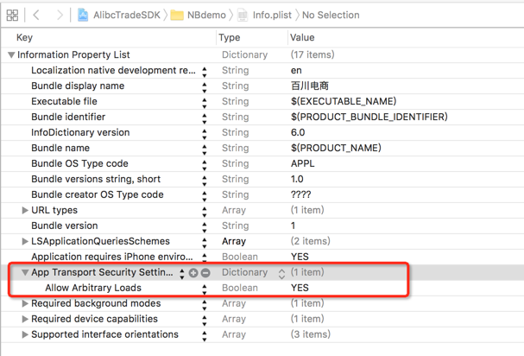
Task: Expand Supported interface orientations row
Action: (x=25, y=335)
